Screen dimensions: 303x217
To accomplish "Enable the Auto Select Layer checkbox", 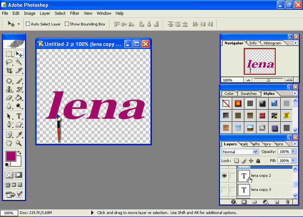I will click(28, 24).
